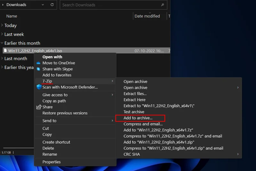Select Extract to "Win11_22H2_English_x64v1\"
The height and width of the screenshot is (171, 256).
click(159, 106)
